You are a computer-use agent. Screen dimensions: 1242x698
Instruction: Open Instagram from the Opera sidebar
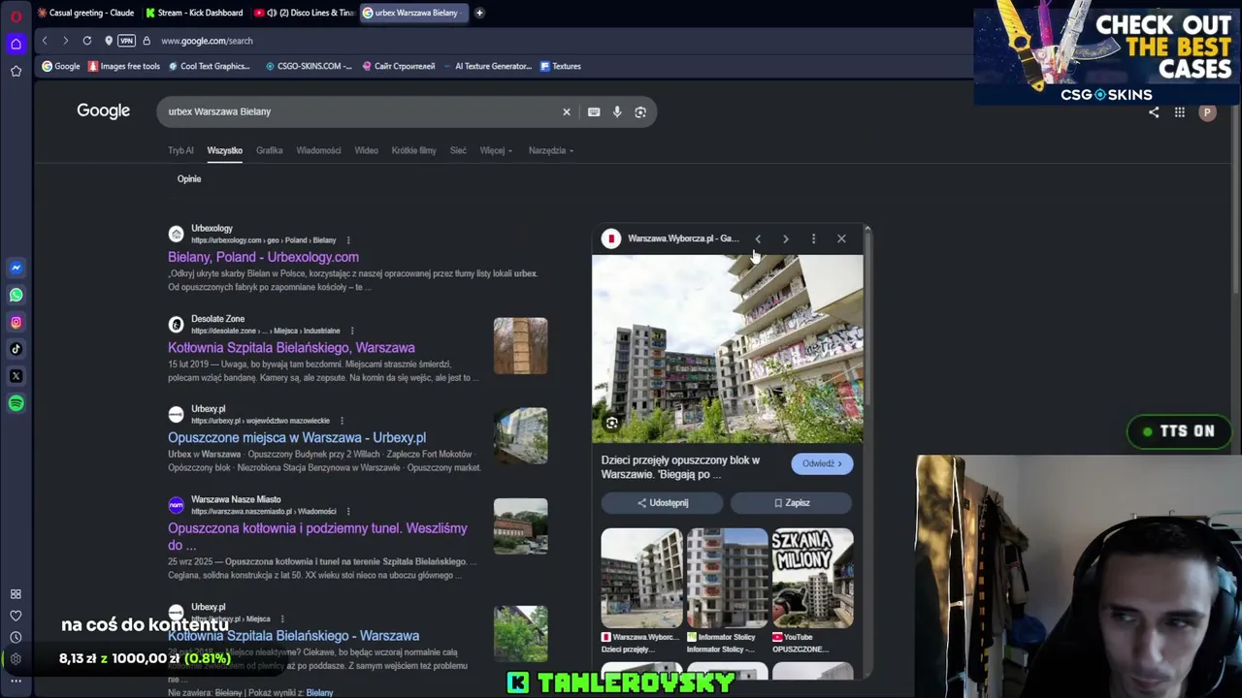click(16, 322)
